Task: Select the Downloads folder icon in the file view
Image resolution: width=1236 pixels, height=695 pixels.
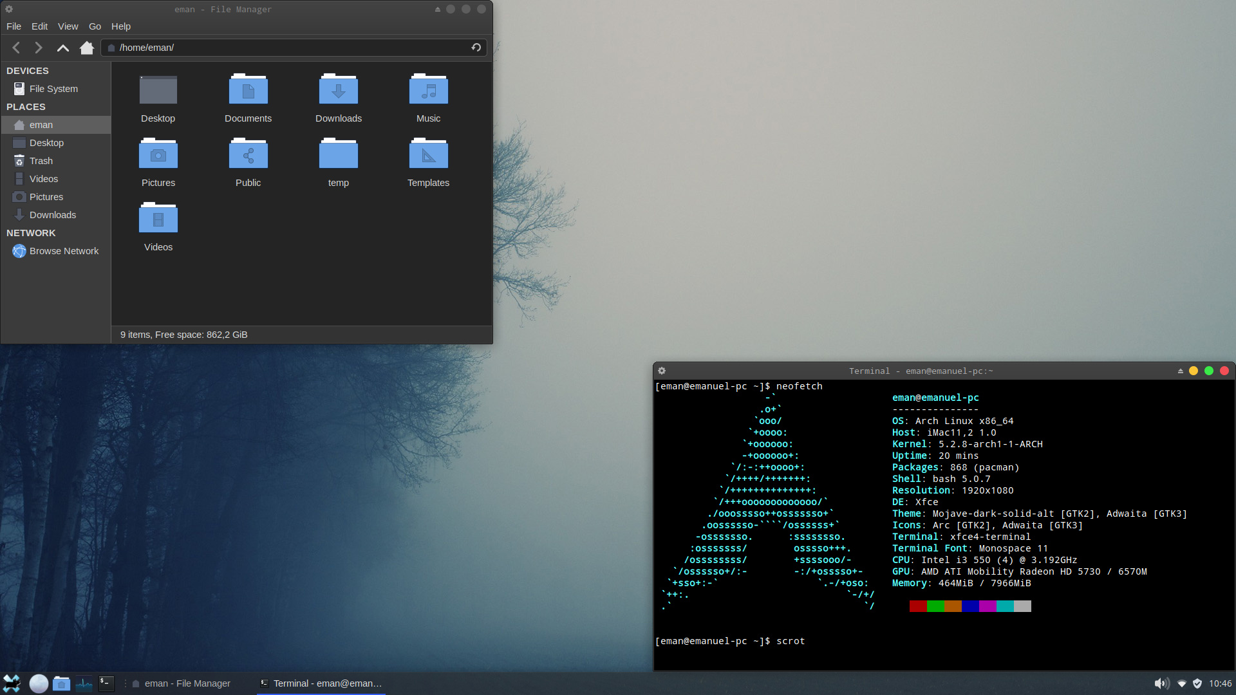Action: (339, 90)
